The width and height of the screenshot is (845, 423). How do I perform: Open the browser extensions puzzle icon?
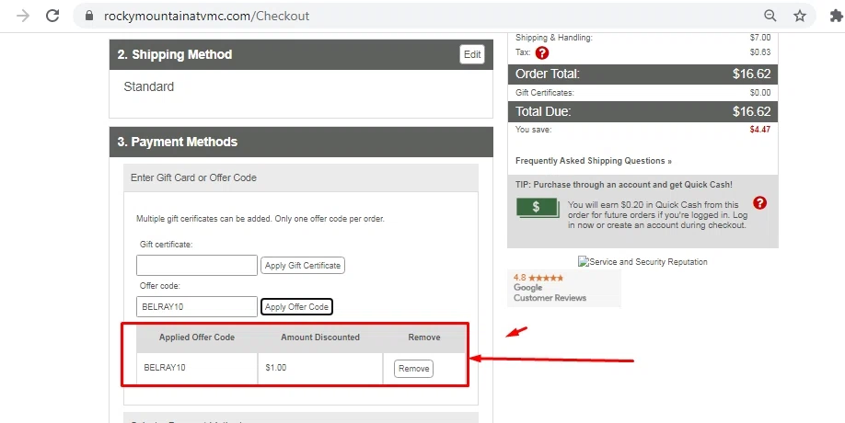click(x=836, y=16)
